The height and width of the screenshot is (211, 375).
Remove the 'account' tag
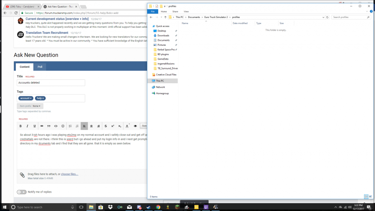(31, 98)
